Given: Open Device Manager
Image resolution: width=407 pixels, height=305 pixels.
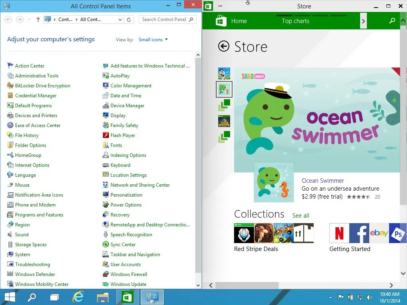Looking at the screenshot, I should 127,105.
